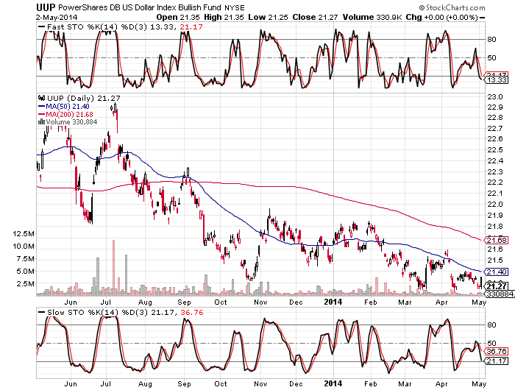The image size is (515, 390).
Task: Click the 7.5M volume axis label
Action: [x=25, y=259]
